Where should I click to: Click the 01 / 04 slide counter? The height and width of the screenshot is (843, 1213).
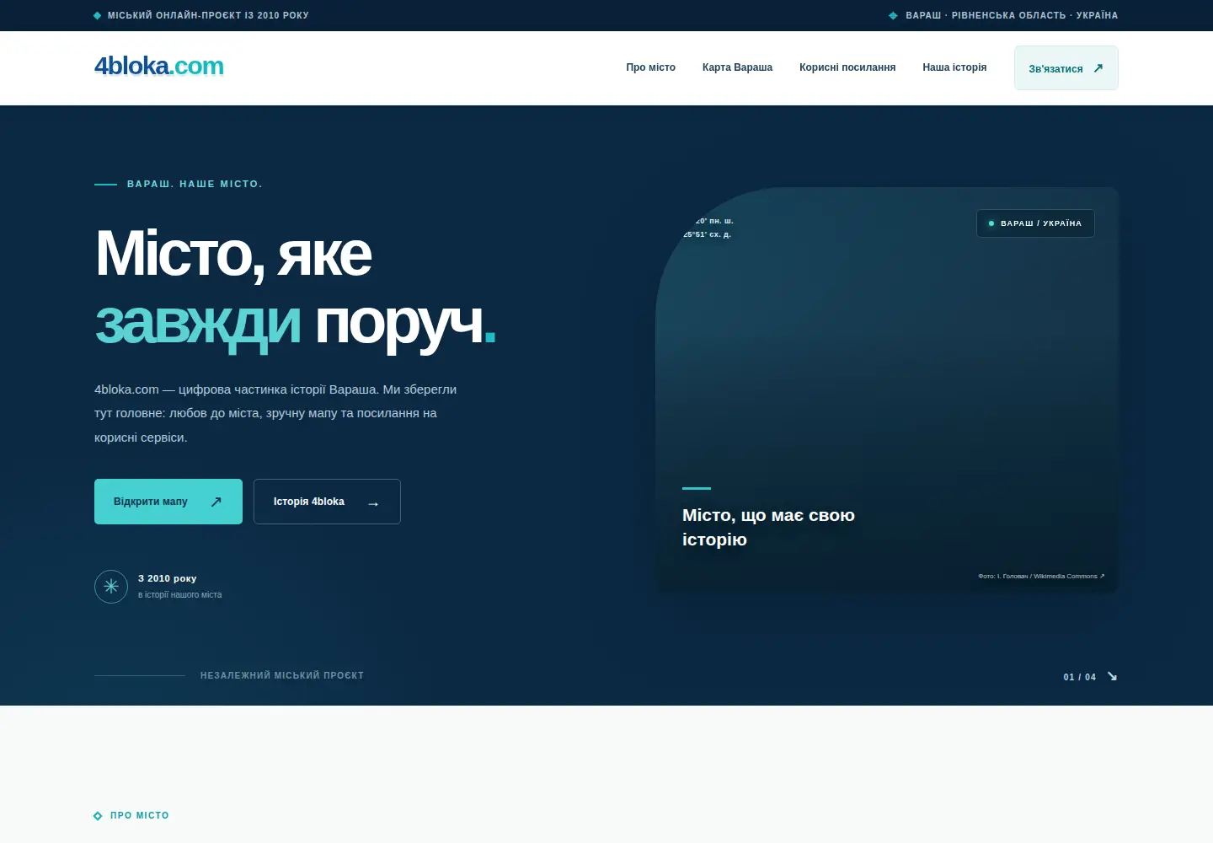pos(1080,677)
